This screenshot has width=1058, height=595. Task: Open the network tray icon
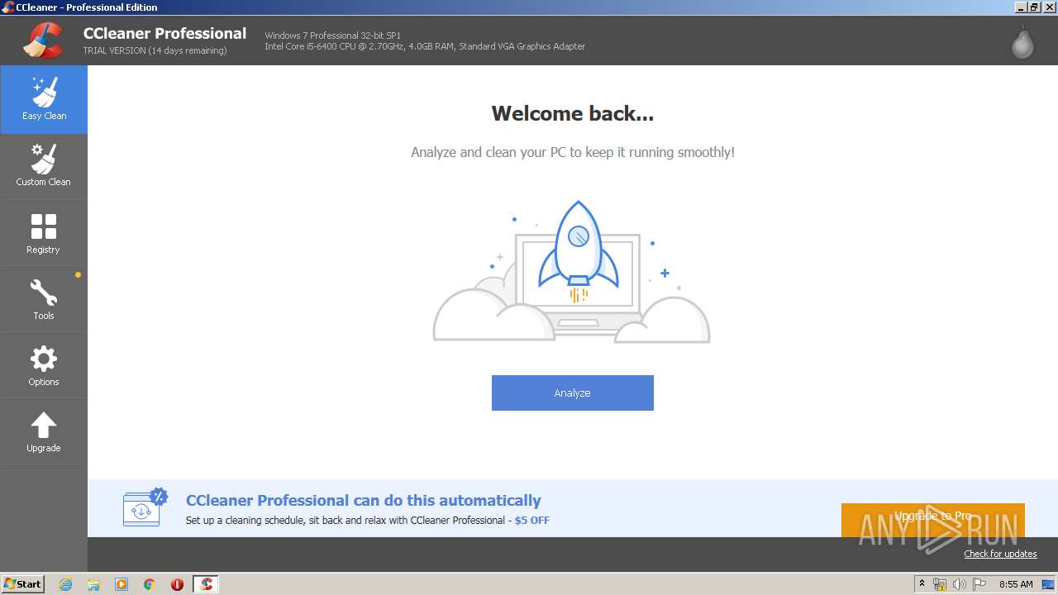(940, 584)
